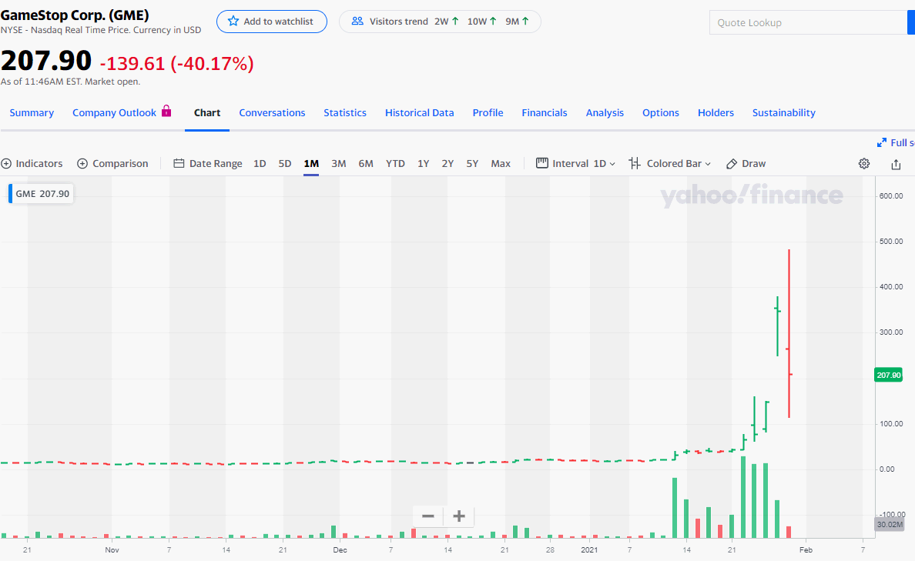Click the 'Feb' date axis label

(806, 550)
